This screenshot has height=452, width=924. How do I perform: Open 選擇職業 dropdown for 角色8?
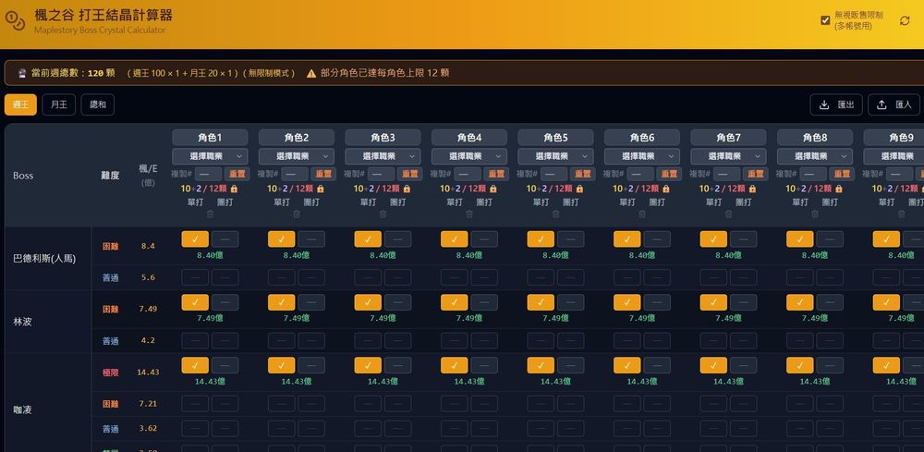815,156
